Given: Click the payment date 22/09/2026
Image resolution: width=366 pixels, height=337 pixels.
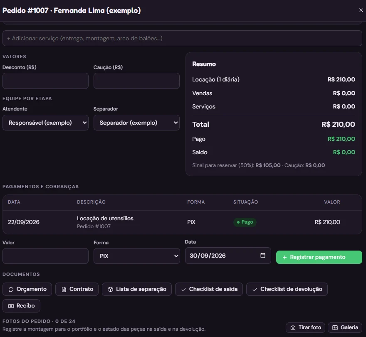Looking at the screenshot, I should (x=24, y=222).
